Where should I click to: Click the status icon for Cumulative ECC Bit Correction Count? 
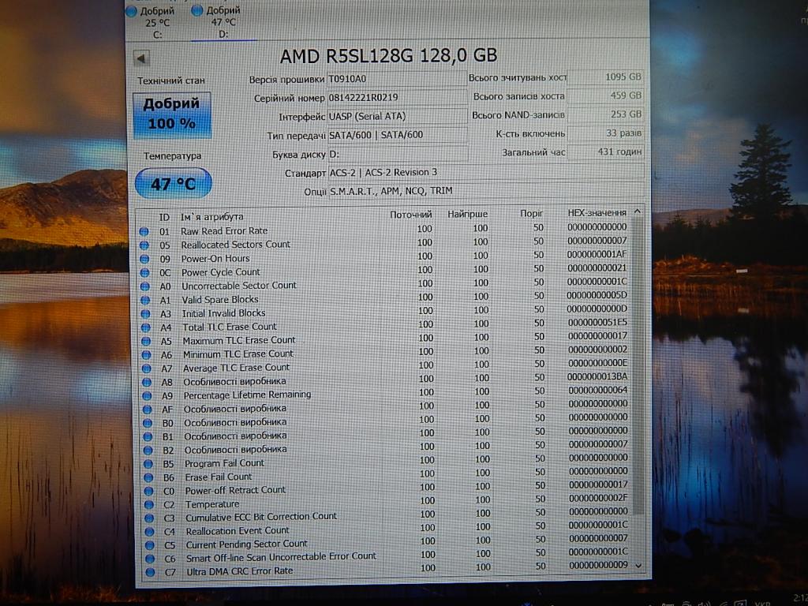(149, 518)
